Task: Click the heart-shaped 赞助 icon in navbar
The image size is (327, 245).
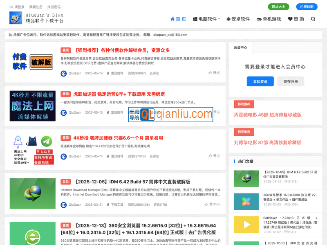Action: coord(290,19)
